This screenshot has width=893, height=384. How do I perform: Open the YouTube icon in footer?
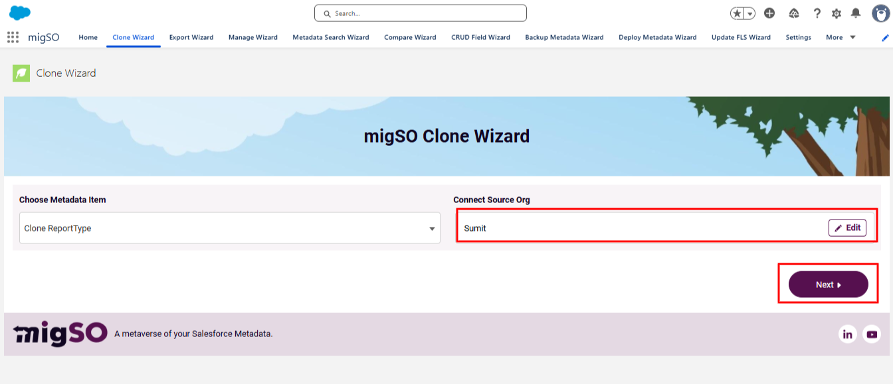(x=872, y=334)
